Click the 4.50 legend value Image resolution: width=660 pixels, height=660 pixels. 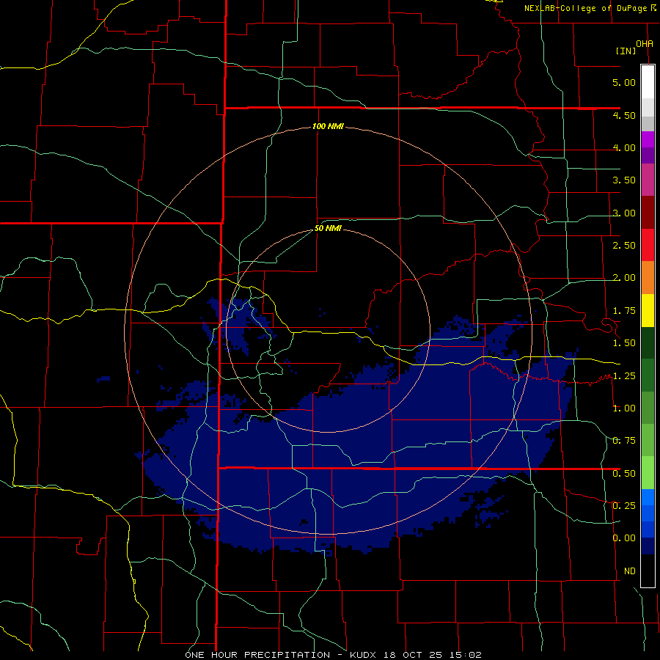point(624,115)
